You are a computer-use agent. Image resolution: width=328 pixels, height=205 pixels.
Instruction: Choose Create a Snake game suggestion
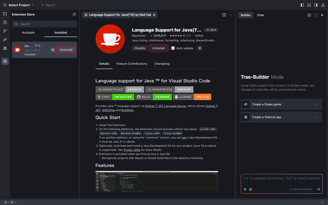pos(281,104)
